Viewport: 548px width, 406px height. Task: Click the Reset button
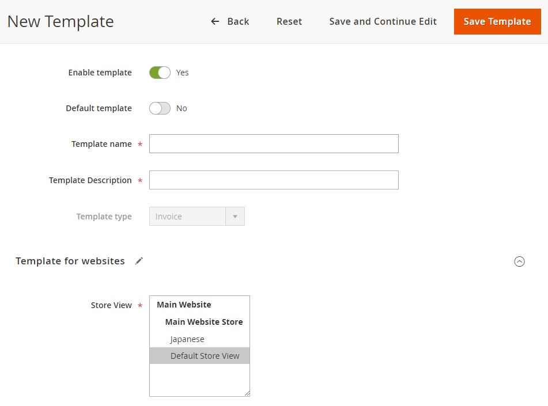pyautogui.click(x=289, y=22)
